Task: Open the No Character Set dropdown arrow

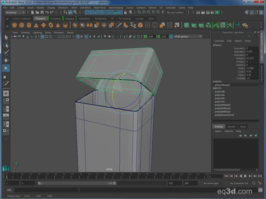Action: [227, 183]
